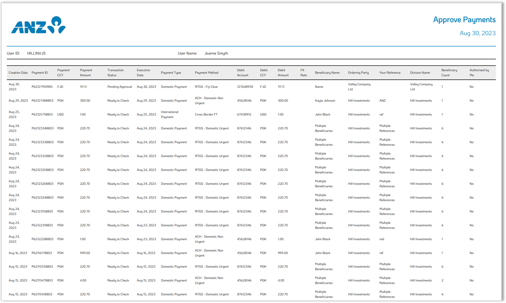Click the Payment ID column header

click(x=39, y=73)
